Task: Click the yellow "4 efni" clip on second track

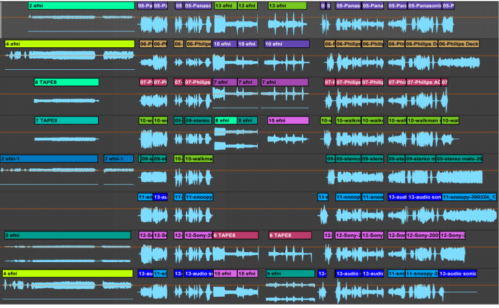Action: 69,44
